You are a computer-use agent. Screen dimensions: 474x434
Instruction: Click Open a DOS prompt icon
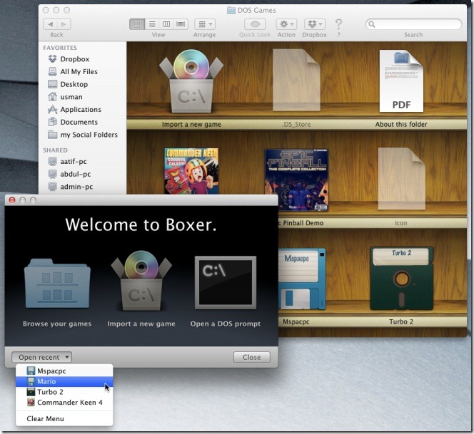coord(226,283)
